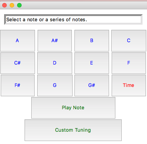Open Custom Tuning

tap(73, 130)
